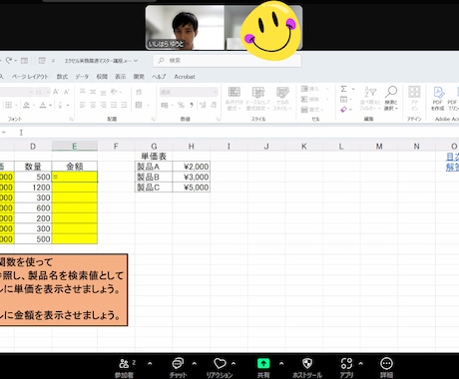Click the Format as Table icon
Screen dimensions: 459x379
click(x=258, y=92)
